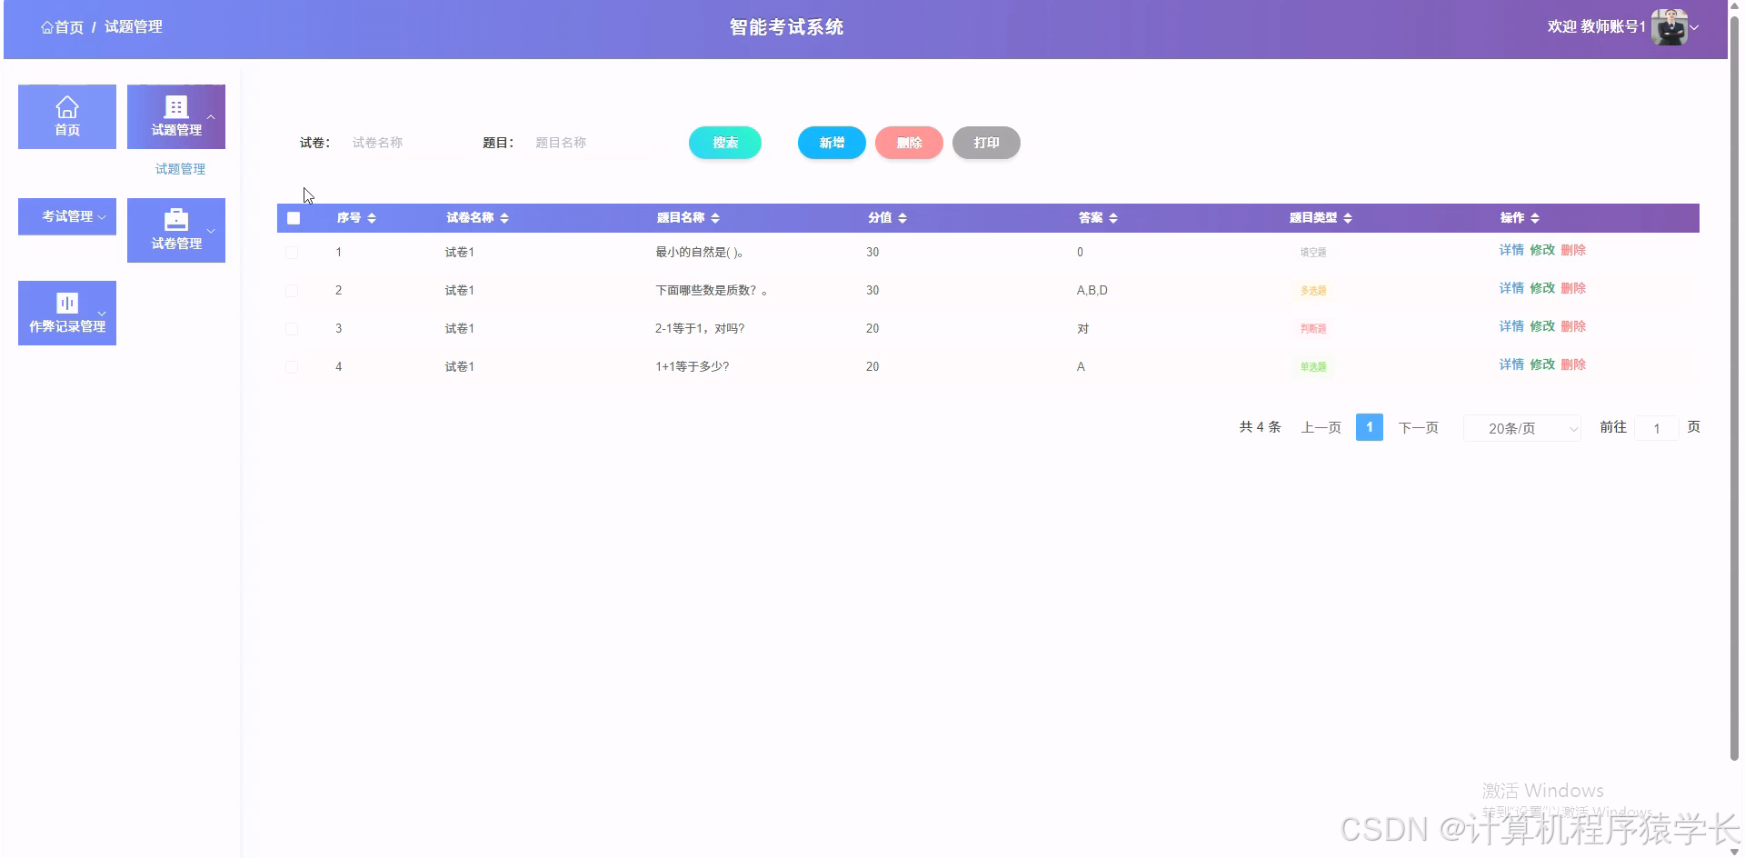1745x858 pixels.
Task: Open the teacher avatar image at top right
Action: pyautogui.click(x=1669, y=26)
